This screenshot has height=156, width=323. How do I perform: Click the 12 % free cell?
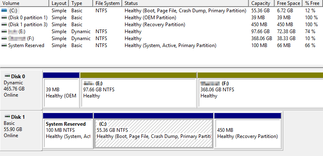pos(310,11)
